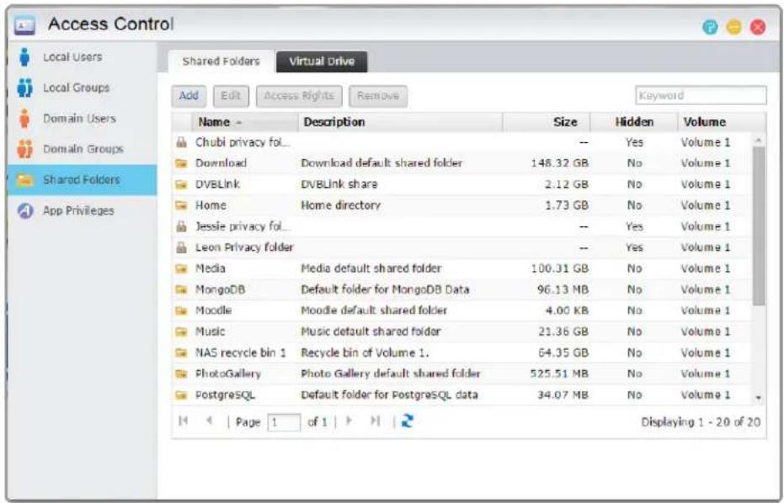This screenshot has width=784, height=503.
Task: Switch to the Shared Folders tab
Action: coord(221,61)
